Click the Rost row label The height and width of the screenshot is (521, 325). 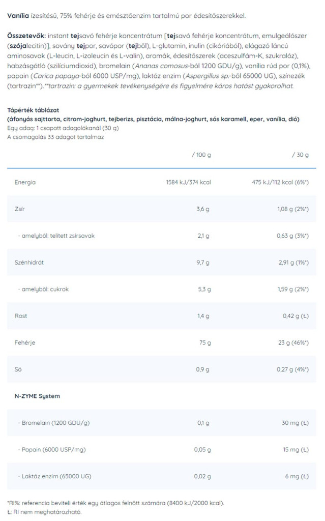click(21, 316)
